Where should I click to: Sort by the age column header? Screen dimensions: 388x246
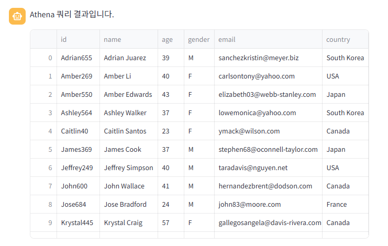coord(171,39)
